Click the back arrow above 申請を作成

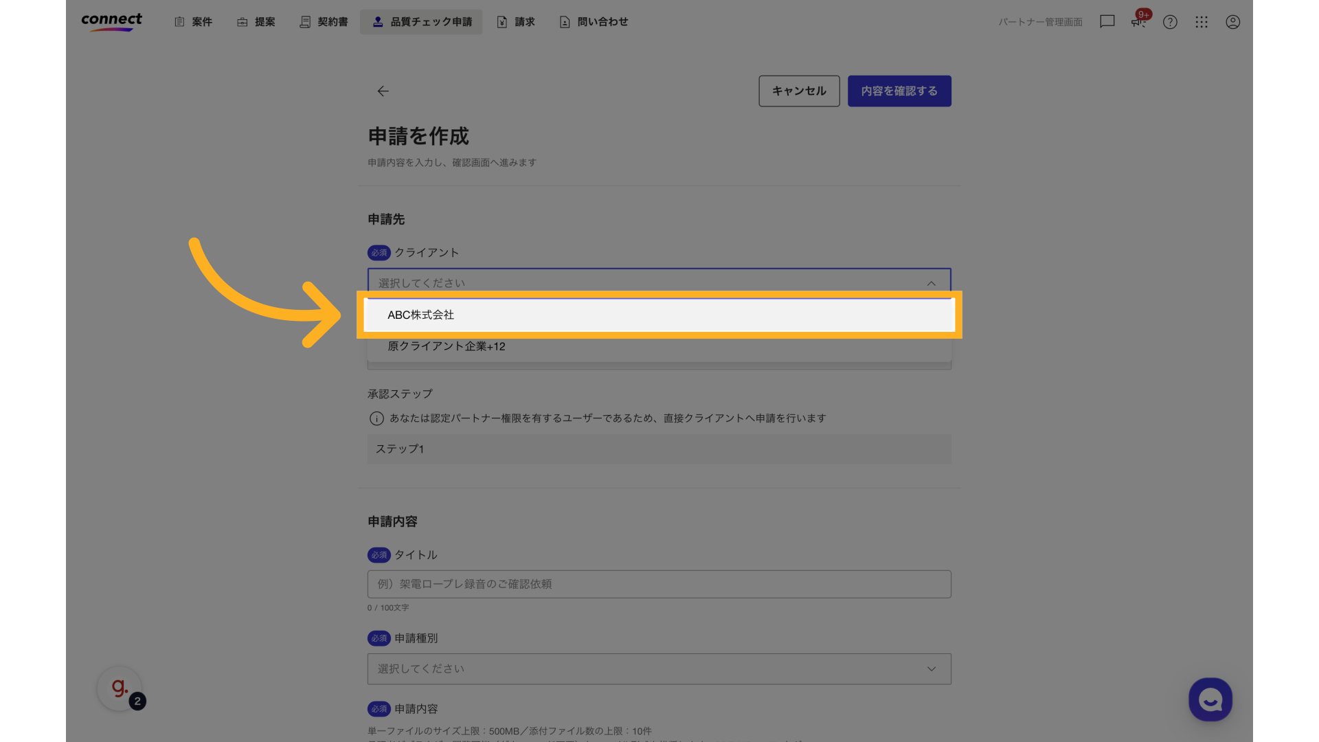tap(383, 91)
